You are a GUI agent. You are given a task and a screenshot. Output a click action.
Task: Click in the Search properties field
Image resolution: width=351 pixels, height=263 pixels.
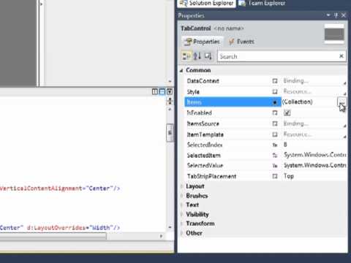[x=278, y=56]
